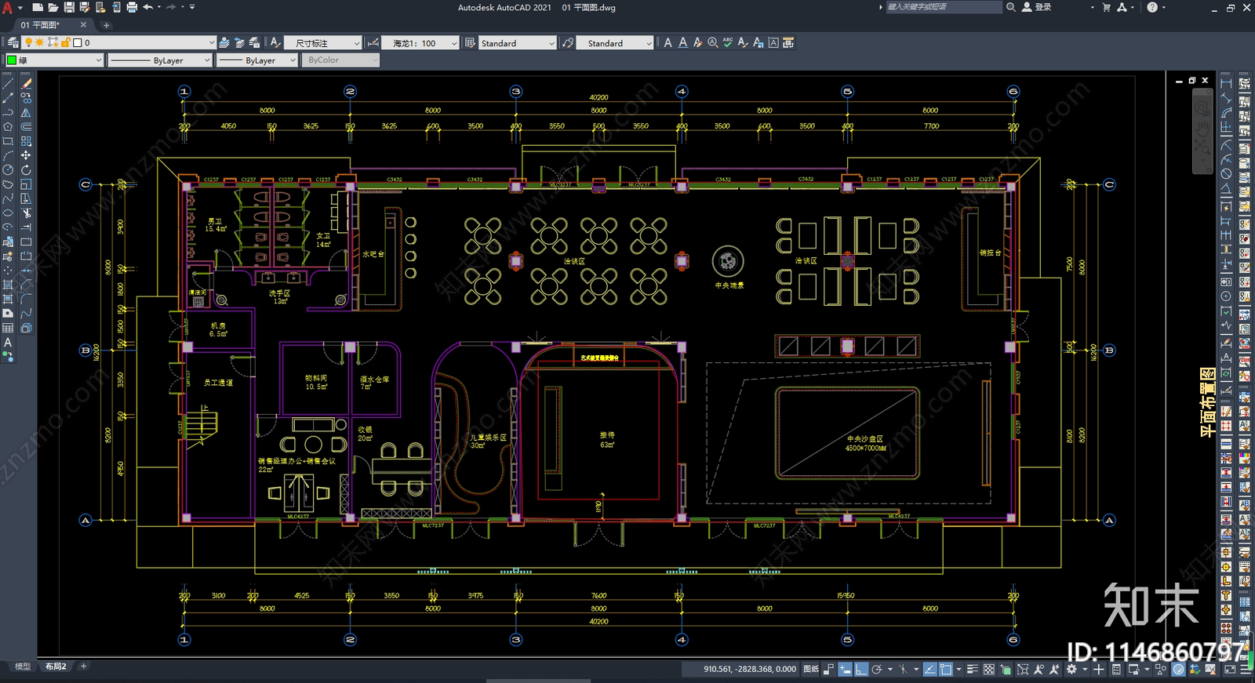Toggle Transparency in status bar
1255x683 pixels.
tap(989, 669)
